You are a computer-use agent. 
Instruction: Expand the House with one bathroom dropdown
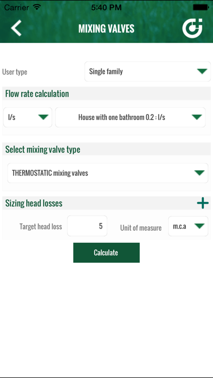point(130,117)
